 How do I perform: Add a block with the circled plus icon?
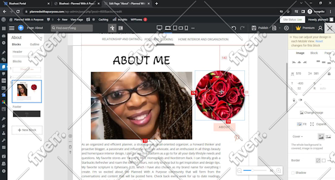pyautogui.click(x=70, y=136)
